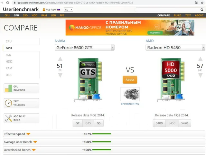This screenshot has height=155, width=206.
Task: Expand the Overclocked Bench section
Action: point(34,150)
